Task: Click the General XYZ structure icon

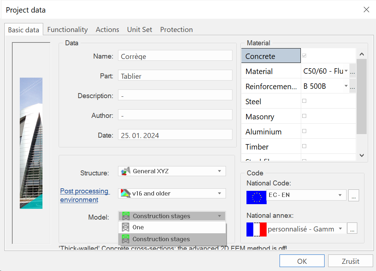Action: click(x=125, y=171)
